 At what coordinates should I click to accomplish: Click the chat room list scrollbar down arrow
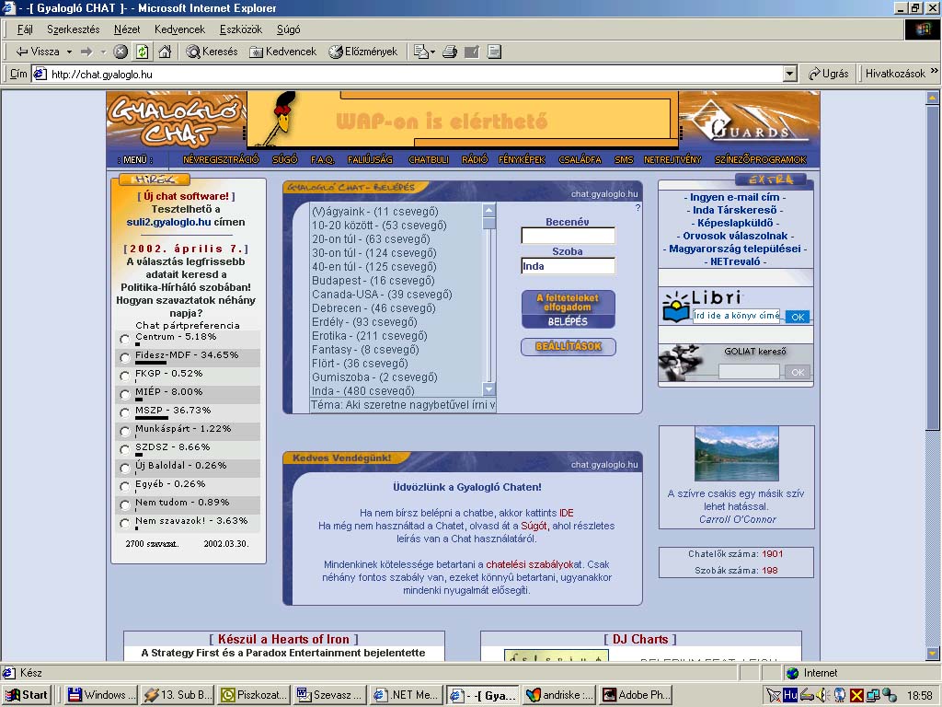tap(489, 389)
